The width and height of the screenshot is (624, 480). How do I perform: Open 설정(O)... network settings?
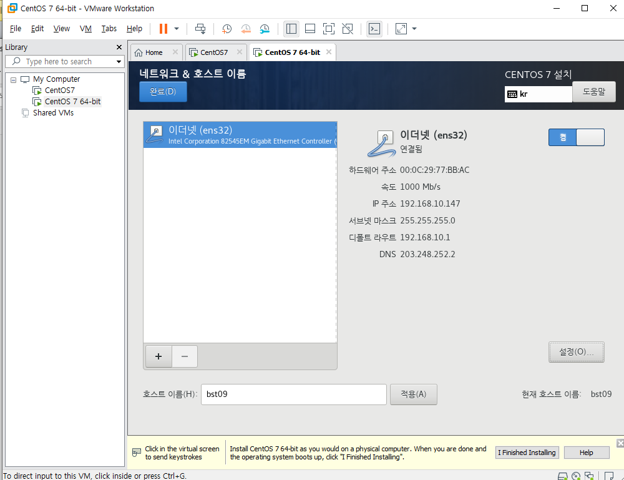pos(576,352)
